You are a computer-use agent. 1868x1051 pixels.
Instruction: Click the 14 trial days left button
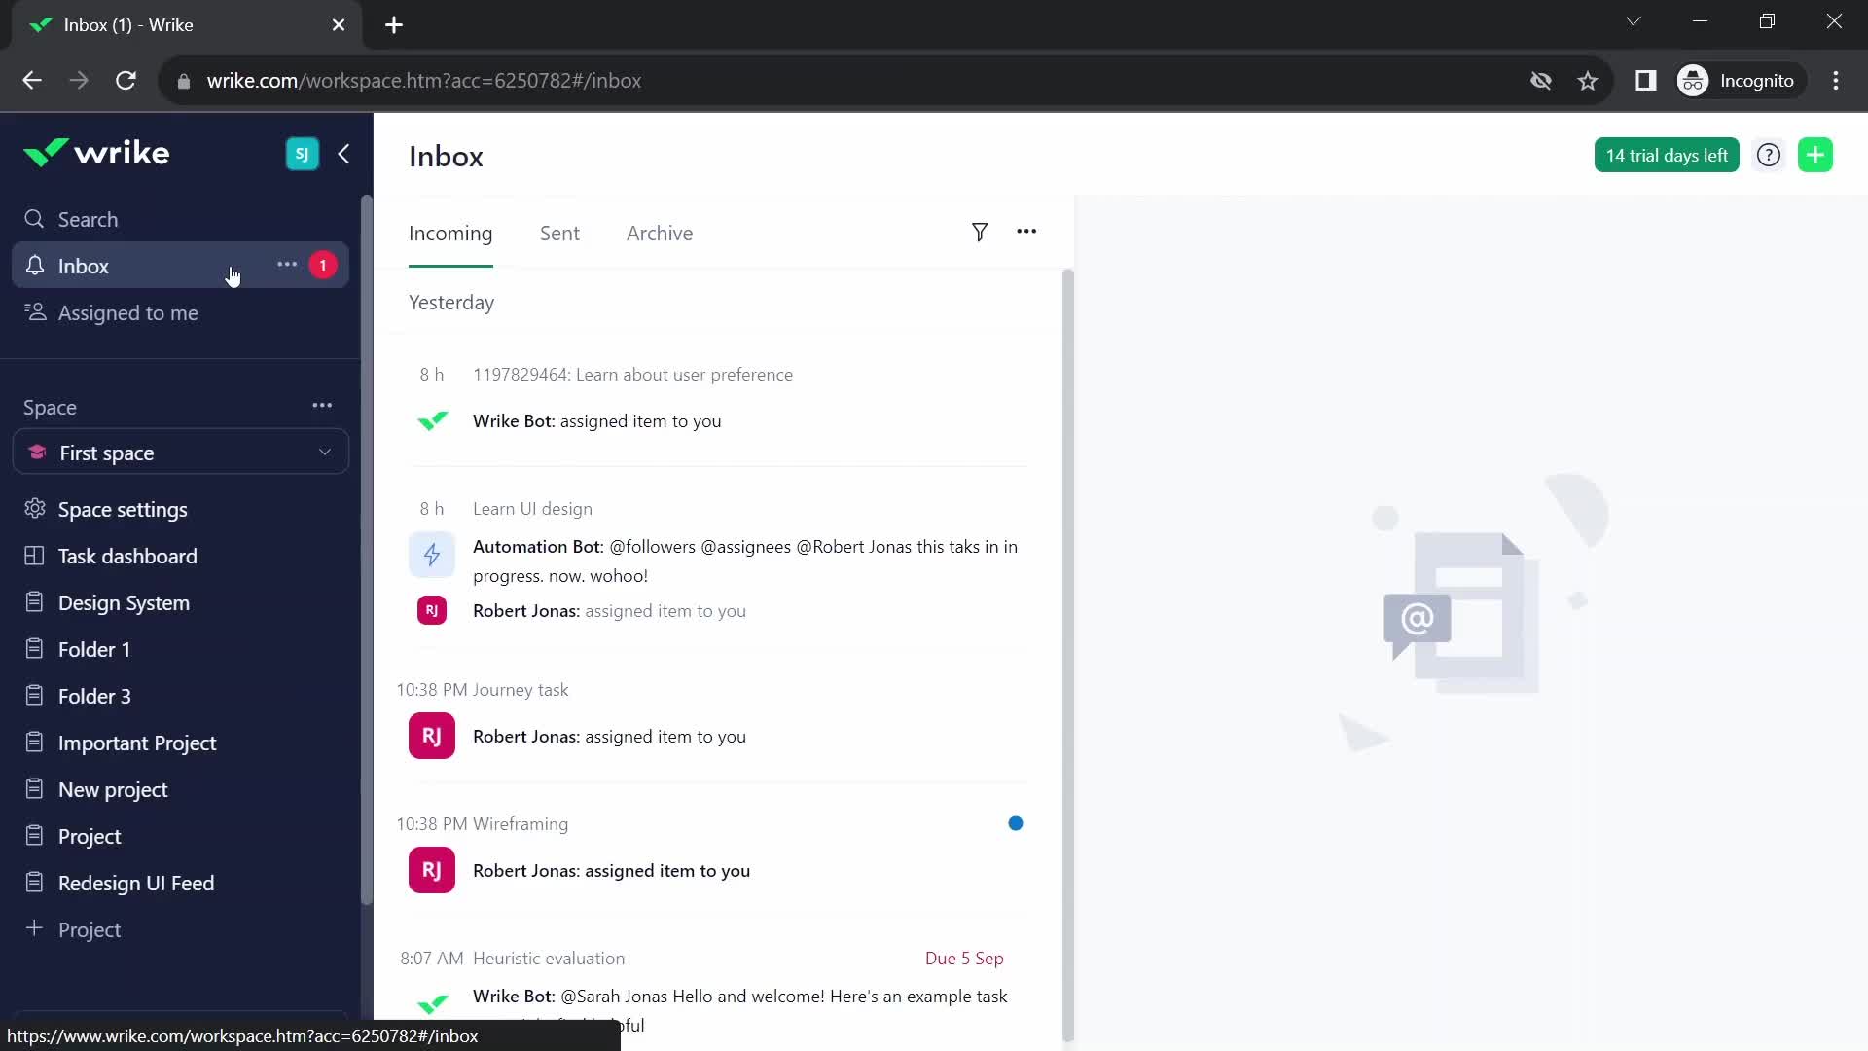(1668, 154)
